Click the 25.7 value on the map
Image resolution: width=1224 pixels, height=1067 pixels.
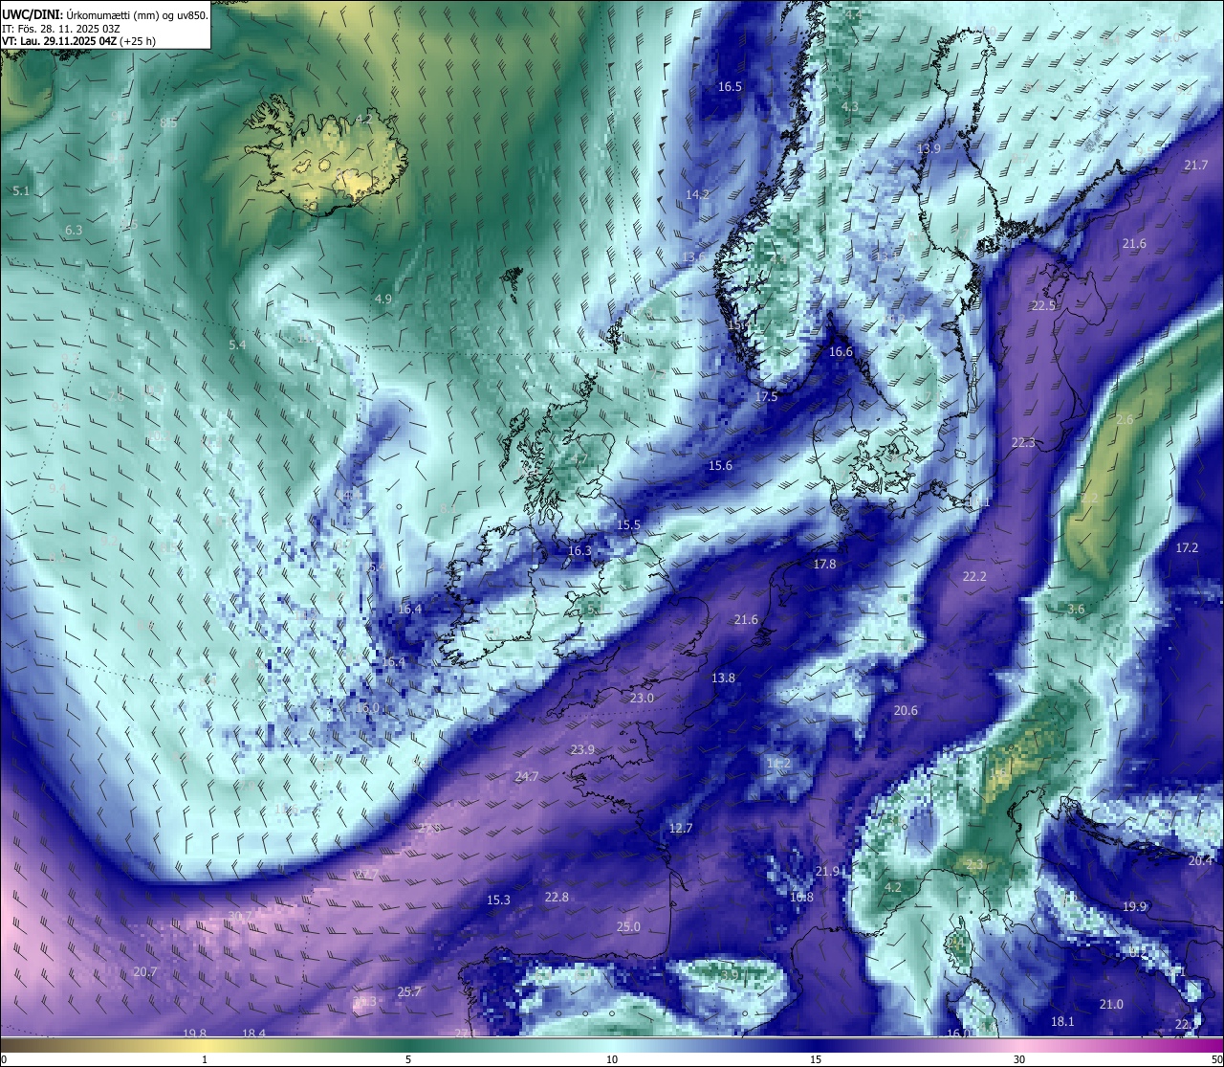tap(409, 991)
